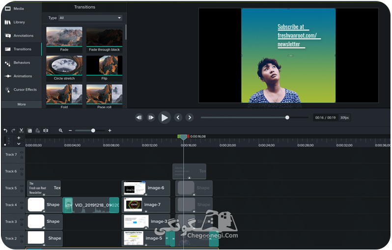Click the 00:16 / 00:19 time display
Viewport: 392px width, 250px height.
click(x=325, y=118)
